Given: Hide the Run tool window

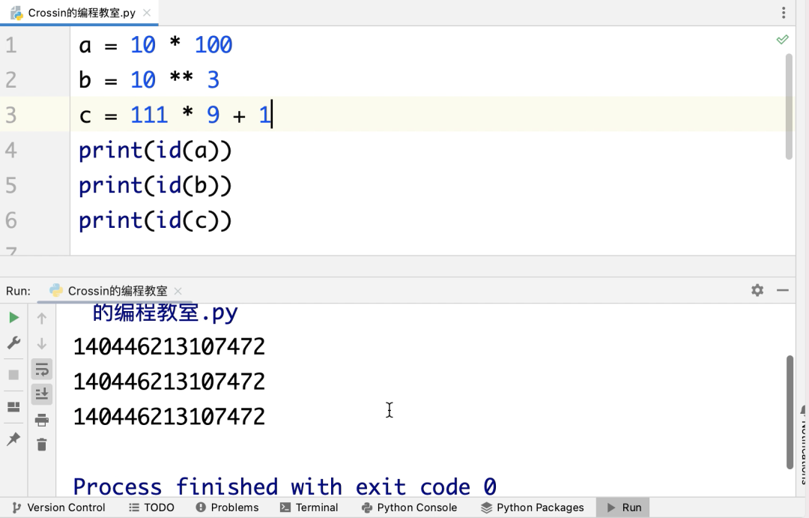Looking at the screenshot, I should coord(783,290).
